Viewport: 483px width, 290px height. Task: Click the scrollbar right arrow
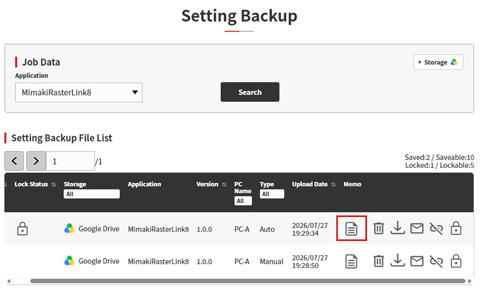(470, 281)
